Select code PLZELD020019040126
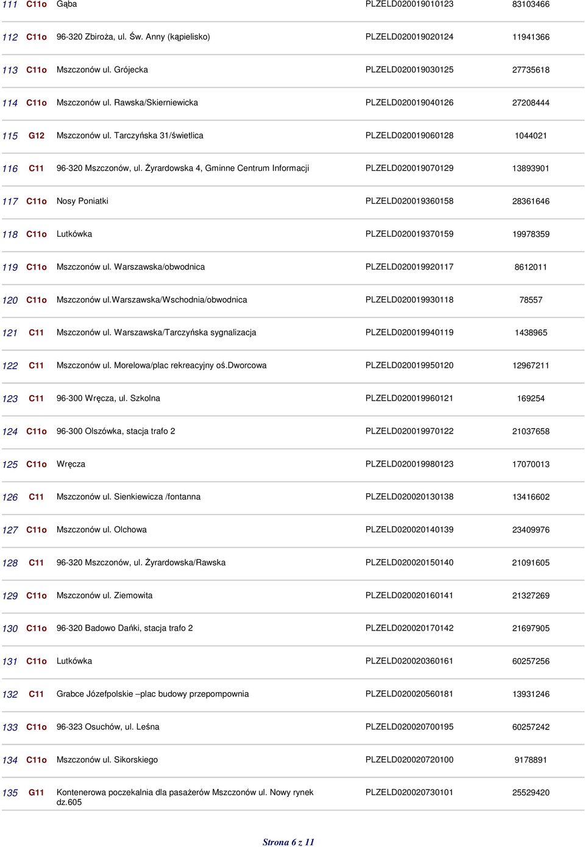The height and width of the screenshot is (847, 585). (x=409, y=102)
